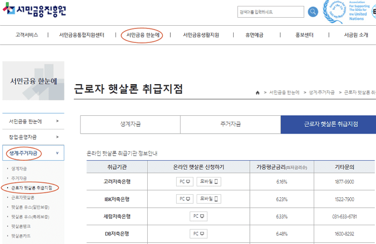Click the 6.16% rate cell
Screen dimensions: 376x244
point(282,182)
